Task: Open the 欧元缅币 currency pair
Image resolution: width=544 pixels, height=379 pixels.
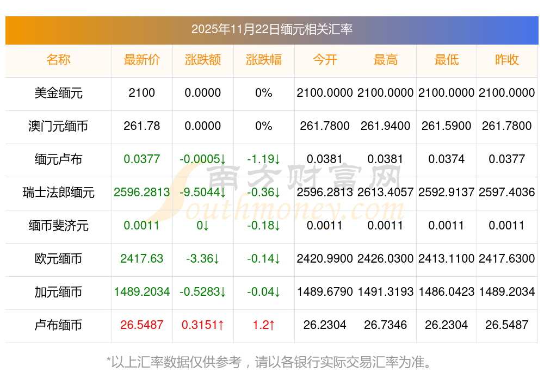Action: [58, 259]
